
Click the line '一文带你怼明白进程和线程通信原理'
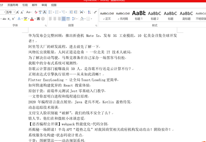[58, 96]
